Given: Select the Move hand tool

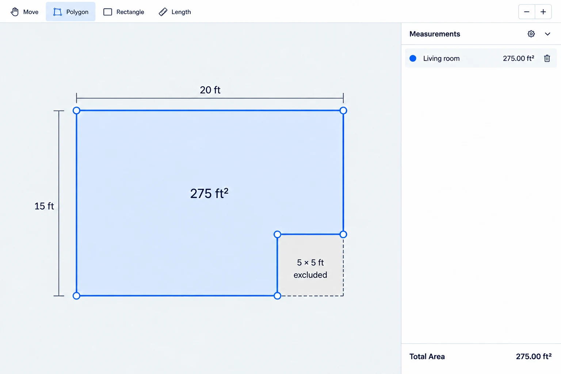Looking at the screenshot, I should pyautogui.click(x=24, y=12).
